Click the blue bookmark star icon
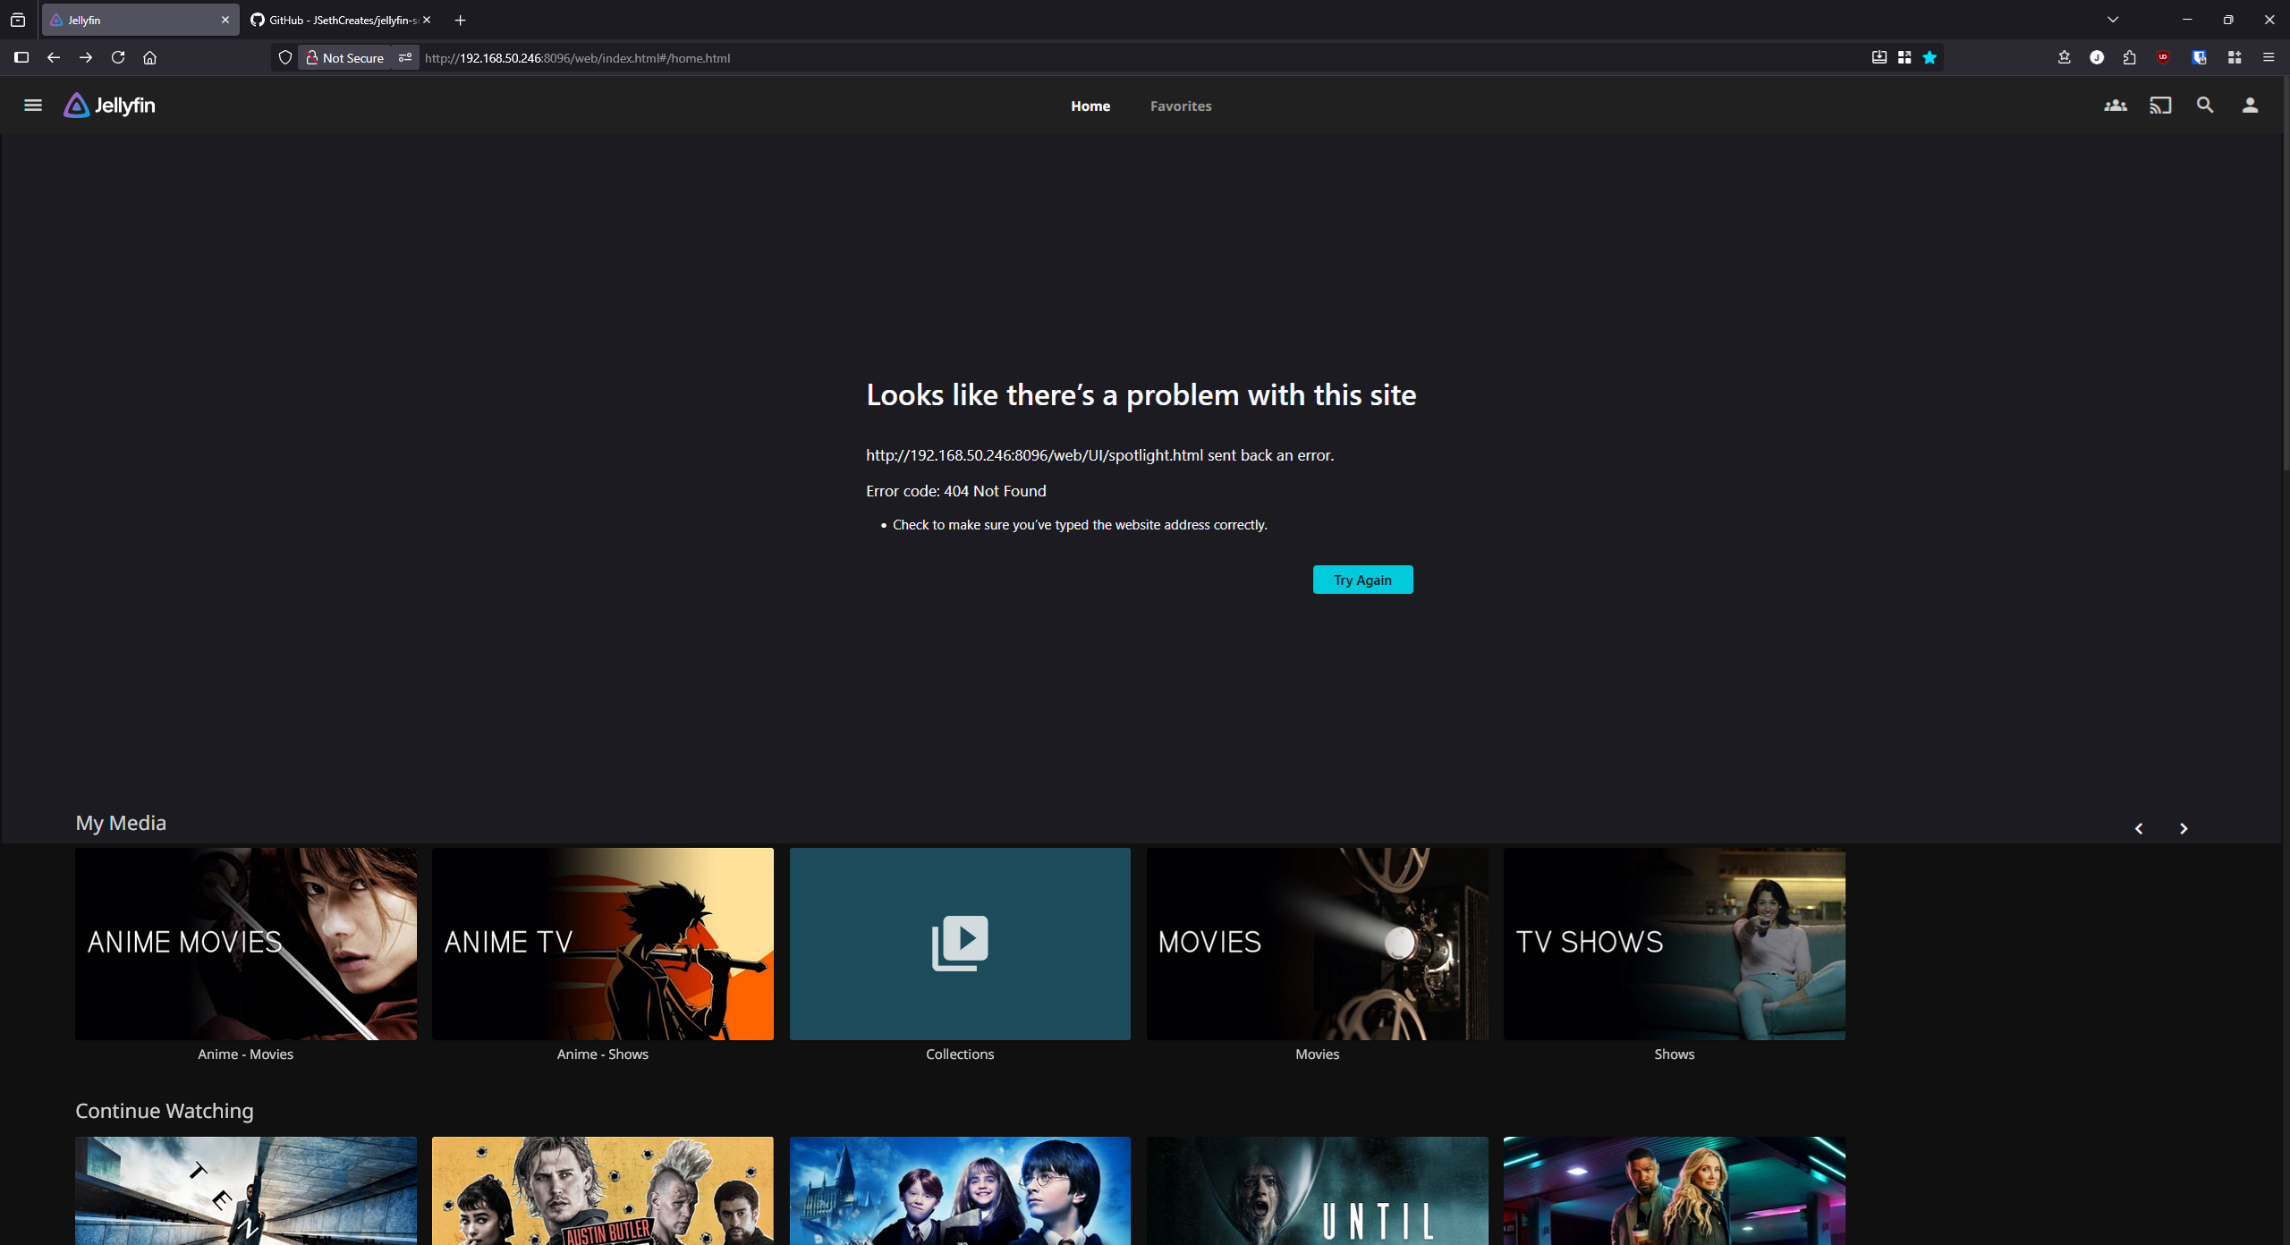 1930,57
